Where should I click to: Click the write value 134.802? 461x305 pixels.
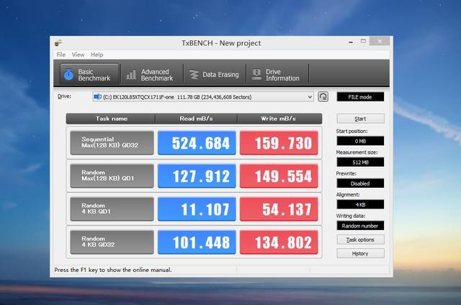pos(279,242)
